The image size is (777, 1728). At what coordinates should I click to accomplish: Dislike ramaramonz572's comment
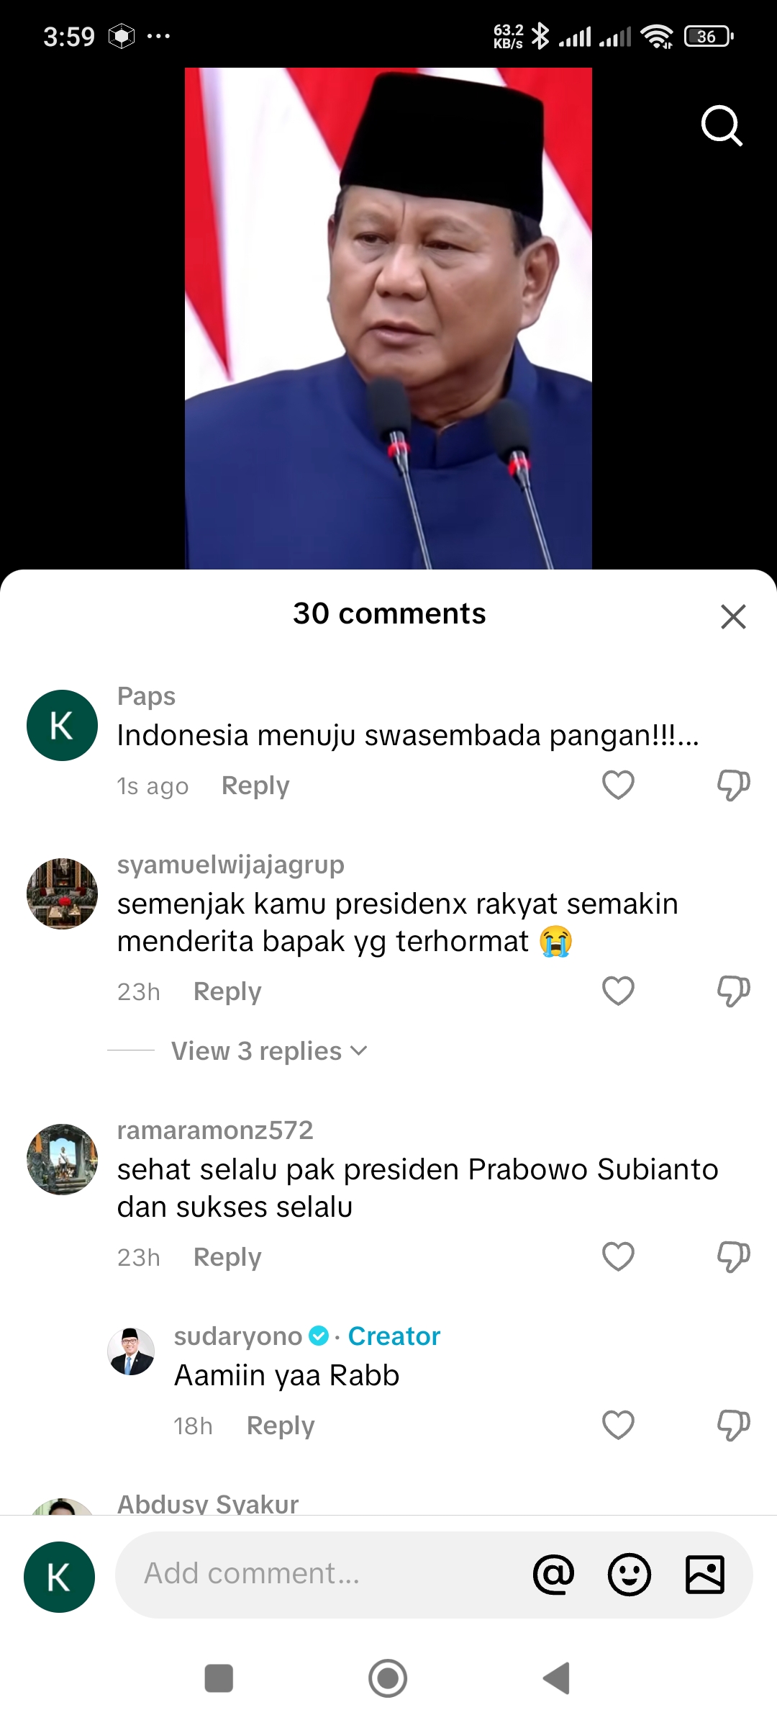click(733, 1256)
